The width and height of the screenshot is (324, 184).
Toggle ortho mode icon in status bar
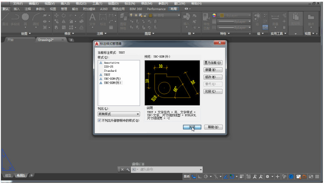pos(199,177)
